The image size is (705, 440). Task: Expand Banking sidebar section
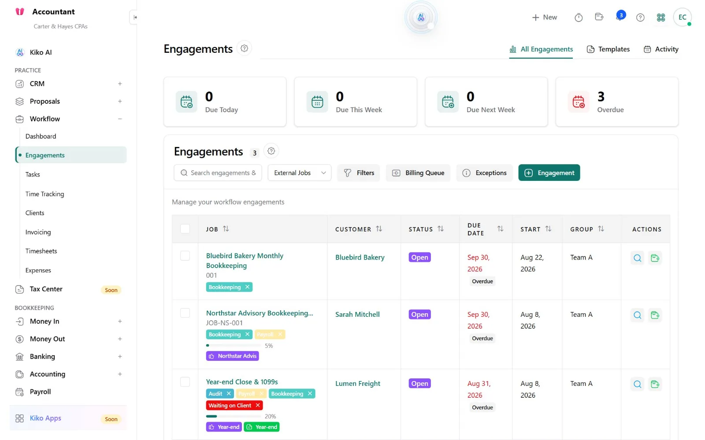120,356
